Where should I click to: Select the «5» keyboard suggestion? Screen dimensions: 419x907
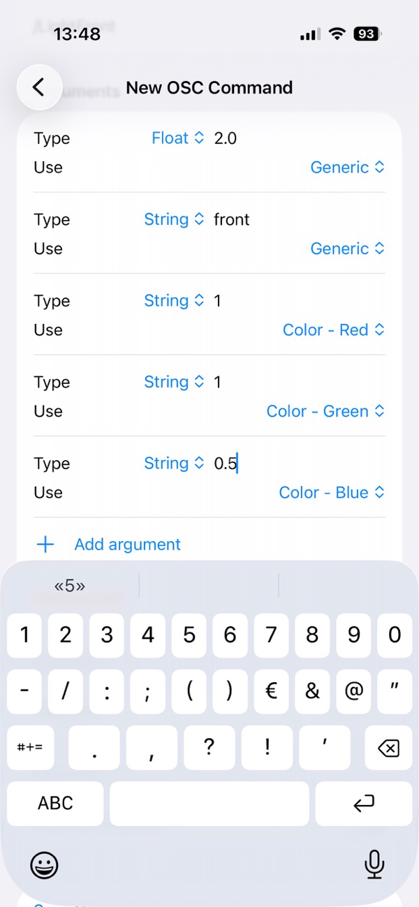point(70,585)
